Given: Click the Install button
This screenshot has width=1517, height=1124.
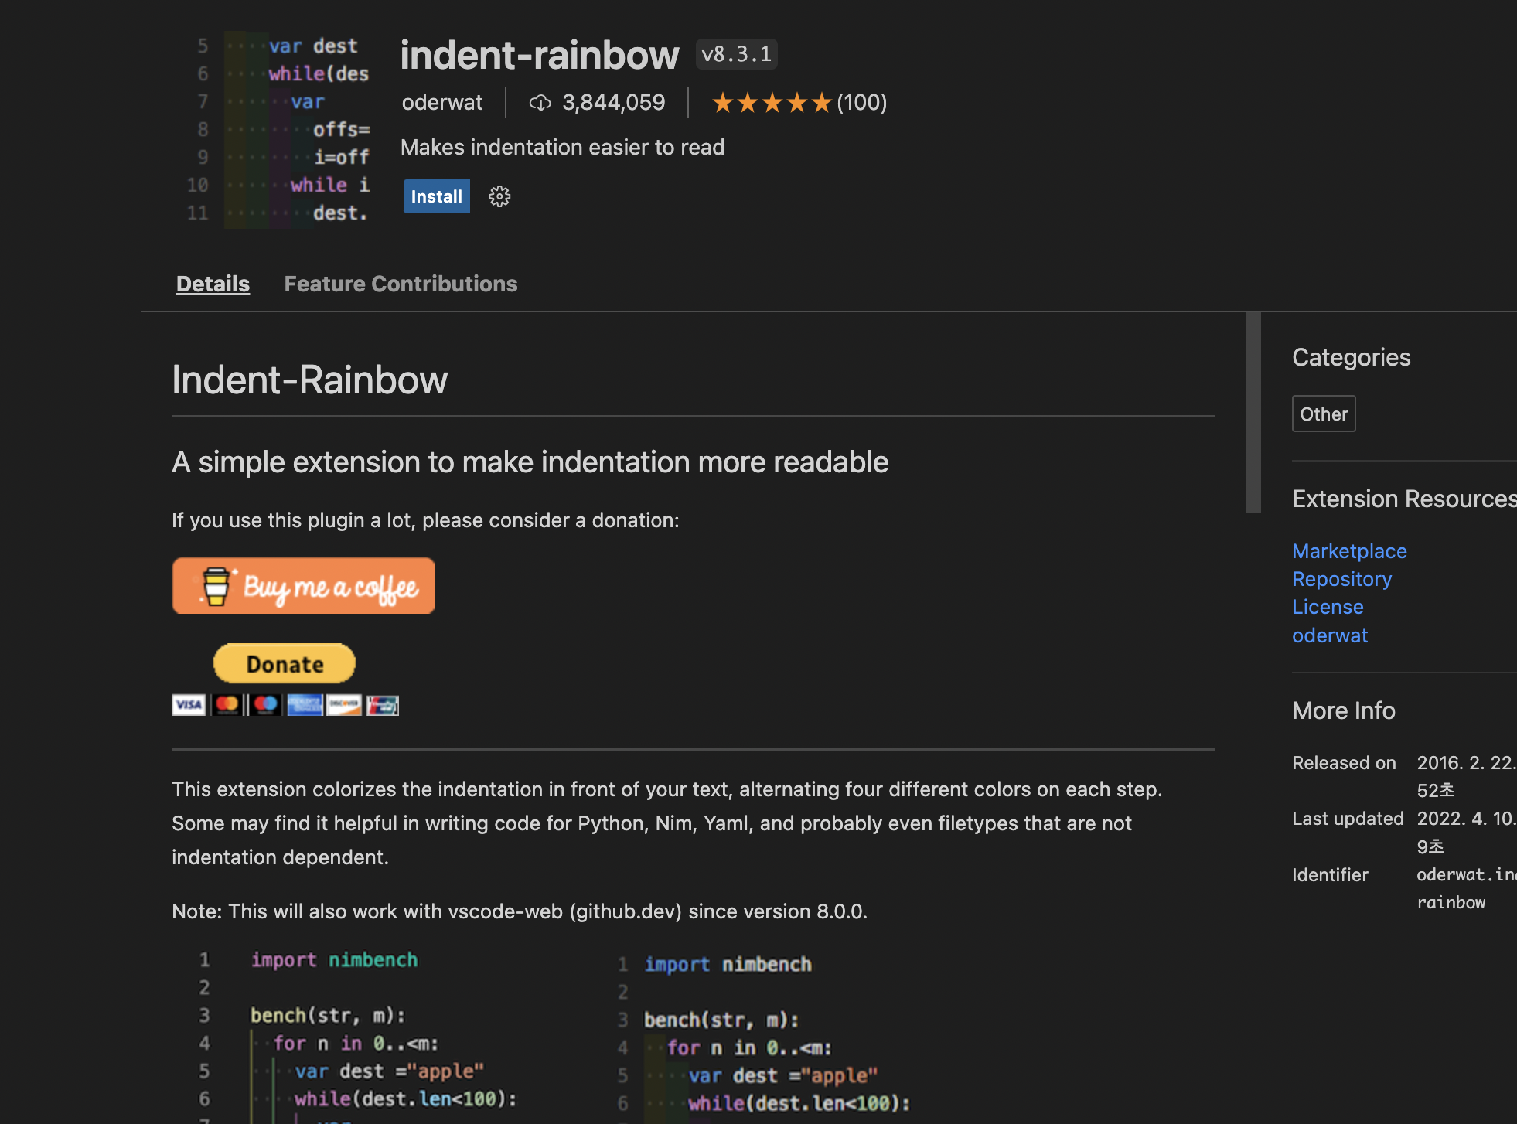Looking at the screenshot, I should [436, 196].
